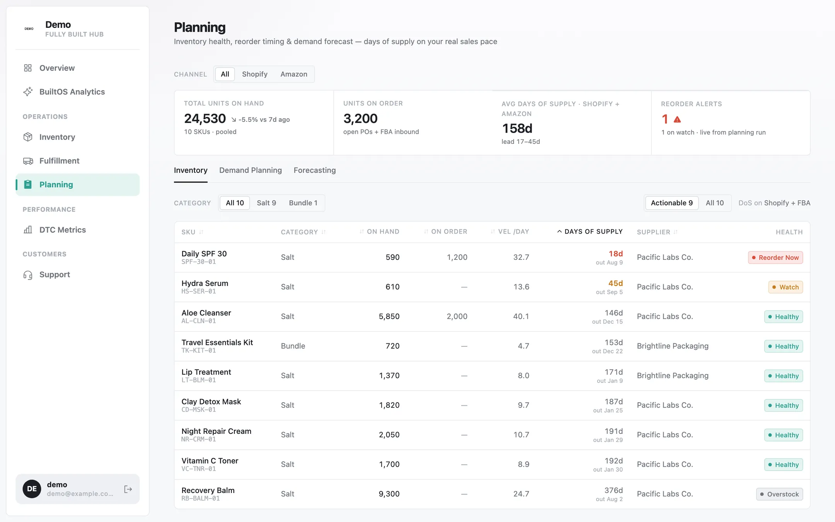Click the Demo logo icon
835x522 pixels.
pos(29,29)
